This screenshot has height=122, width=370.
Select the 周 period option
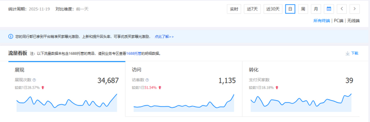pyautogui.click(x=303, y=9)
